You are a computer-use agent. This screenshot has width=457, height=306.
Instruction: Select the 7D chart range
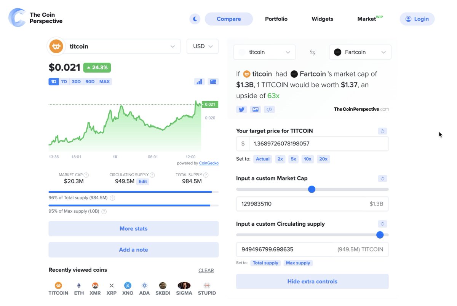(x=64, y=81)
